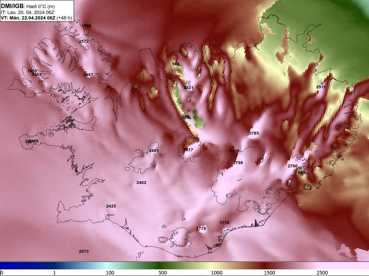
Task: Select the map value label 578
Action: pyautogui.click(x=176, y=64)
